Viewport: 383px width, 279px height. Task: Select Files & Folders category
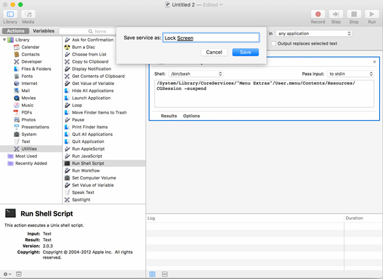coord(36,69)
